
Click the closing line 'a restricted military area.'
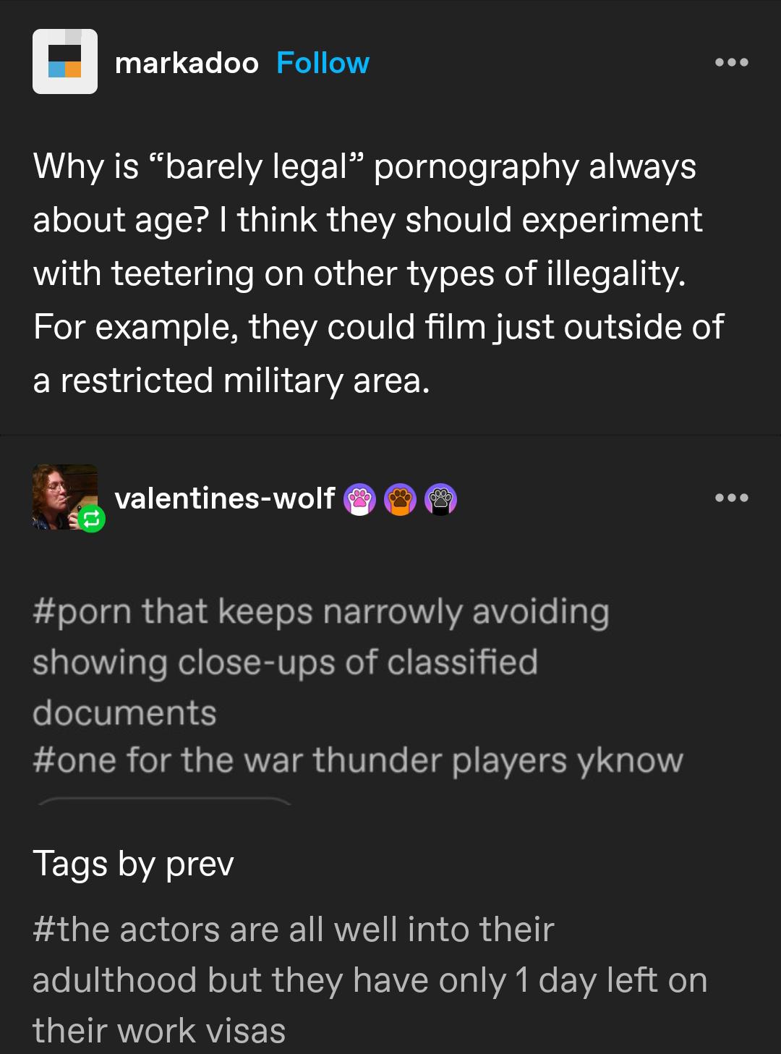pos(231,381)
